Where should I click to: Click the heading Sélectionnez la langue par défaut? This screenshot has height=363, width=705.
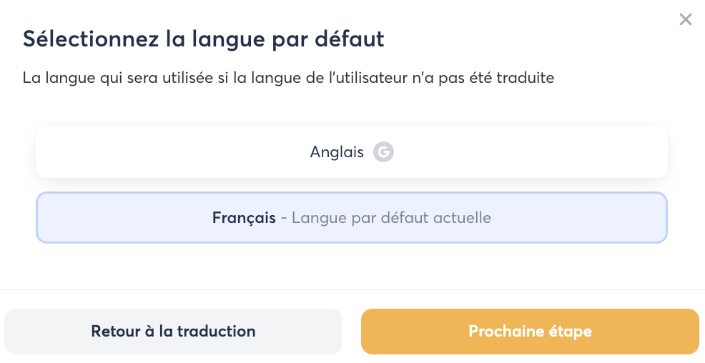tap(203, 39)
